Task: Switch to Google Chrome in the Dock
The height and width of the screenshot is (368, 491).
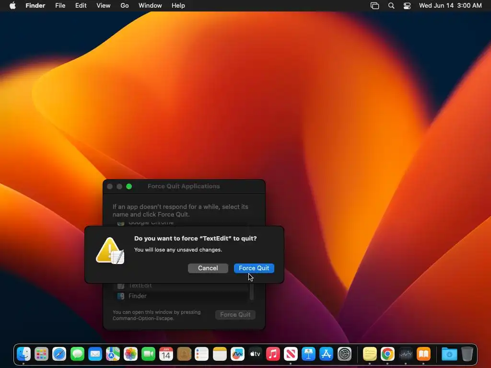Action: click(387, 354)
